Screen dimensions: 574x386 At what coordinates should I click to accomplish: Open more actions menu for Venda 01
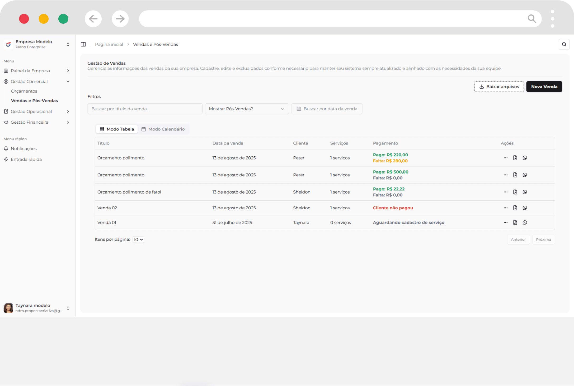click(x=505, y=222)
